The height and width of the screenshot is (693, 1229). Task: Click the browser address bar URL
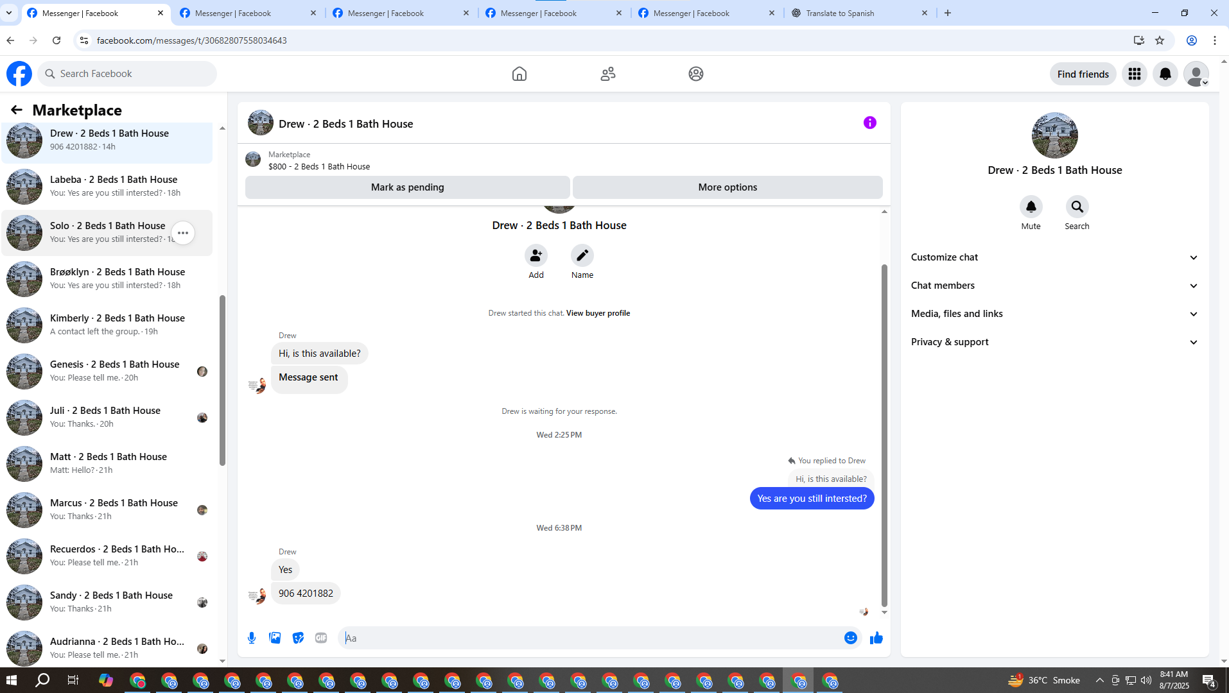pos(192,40)
